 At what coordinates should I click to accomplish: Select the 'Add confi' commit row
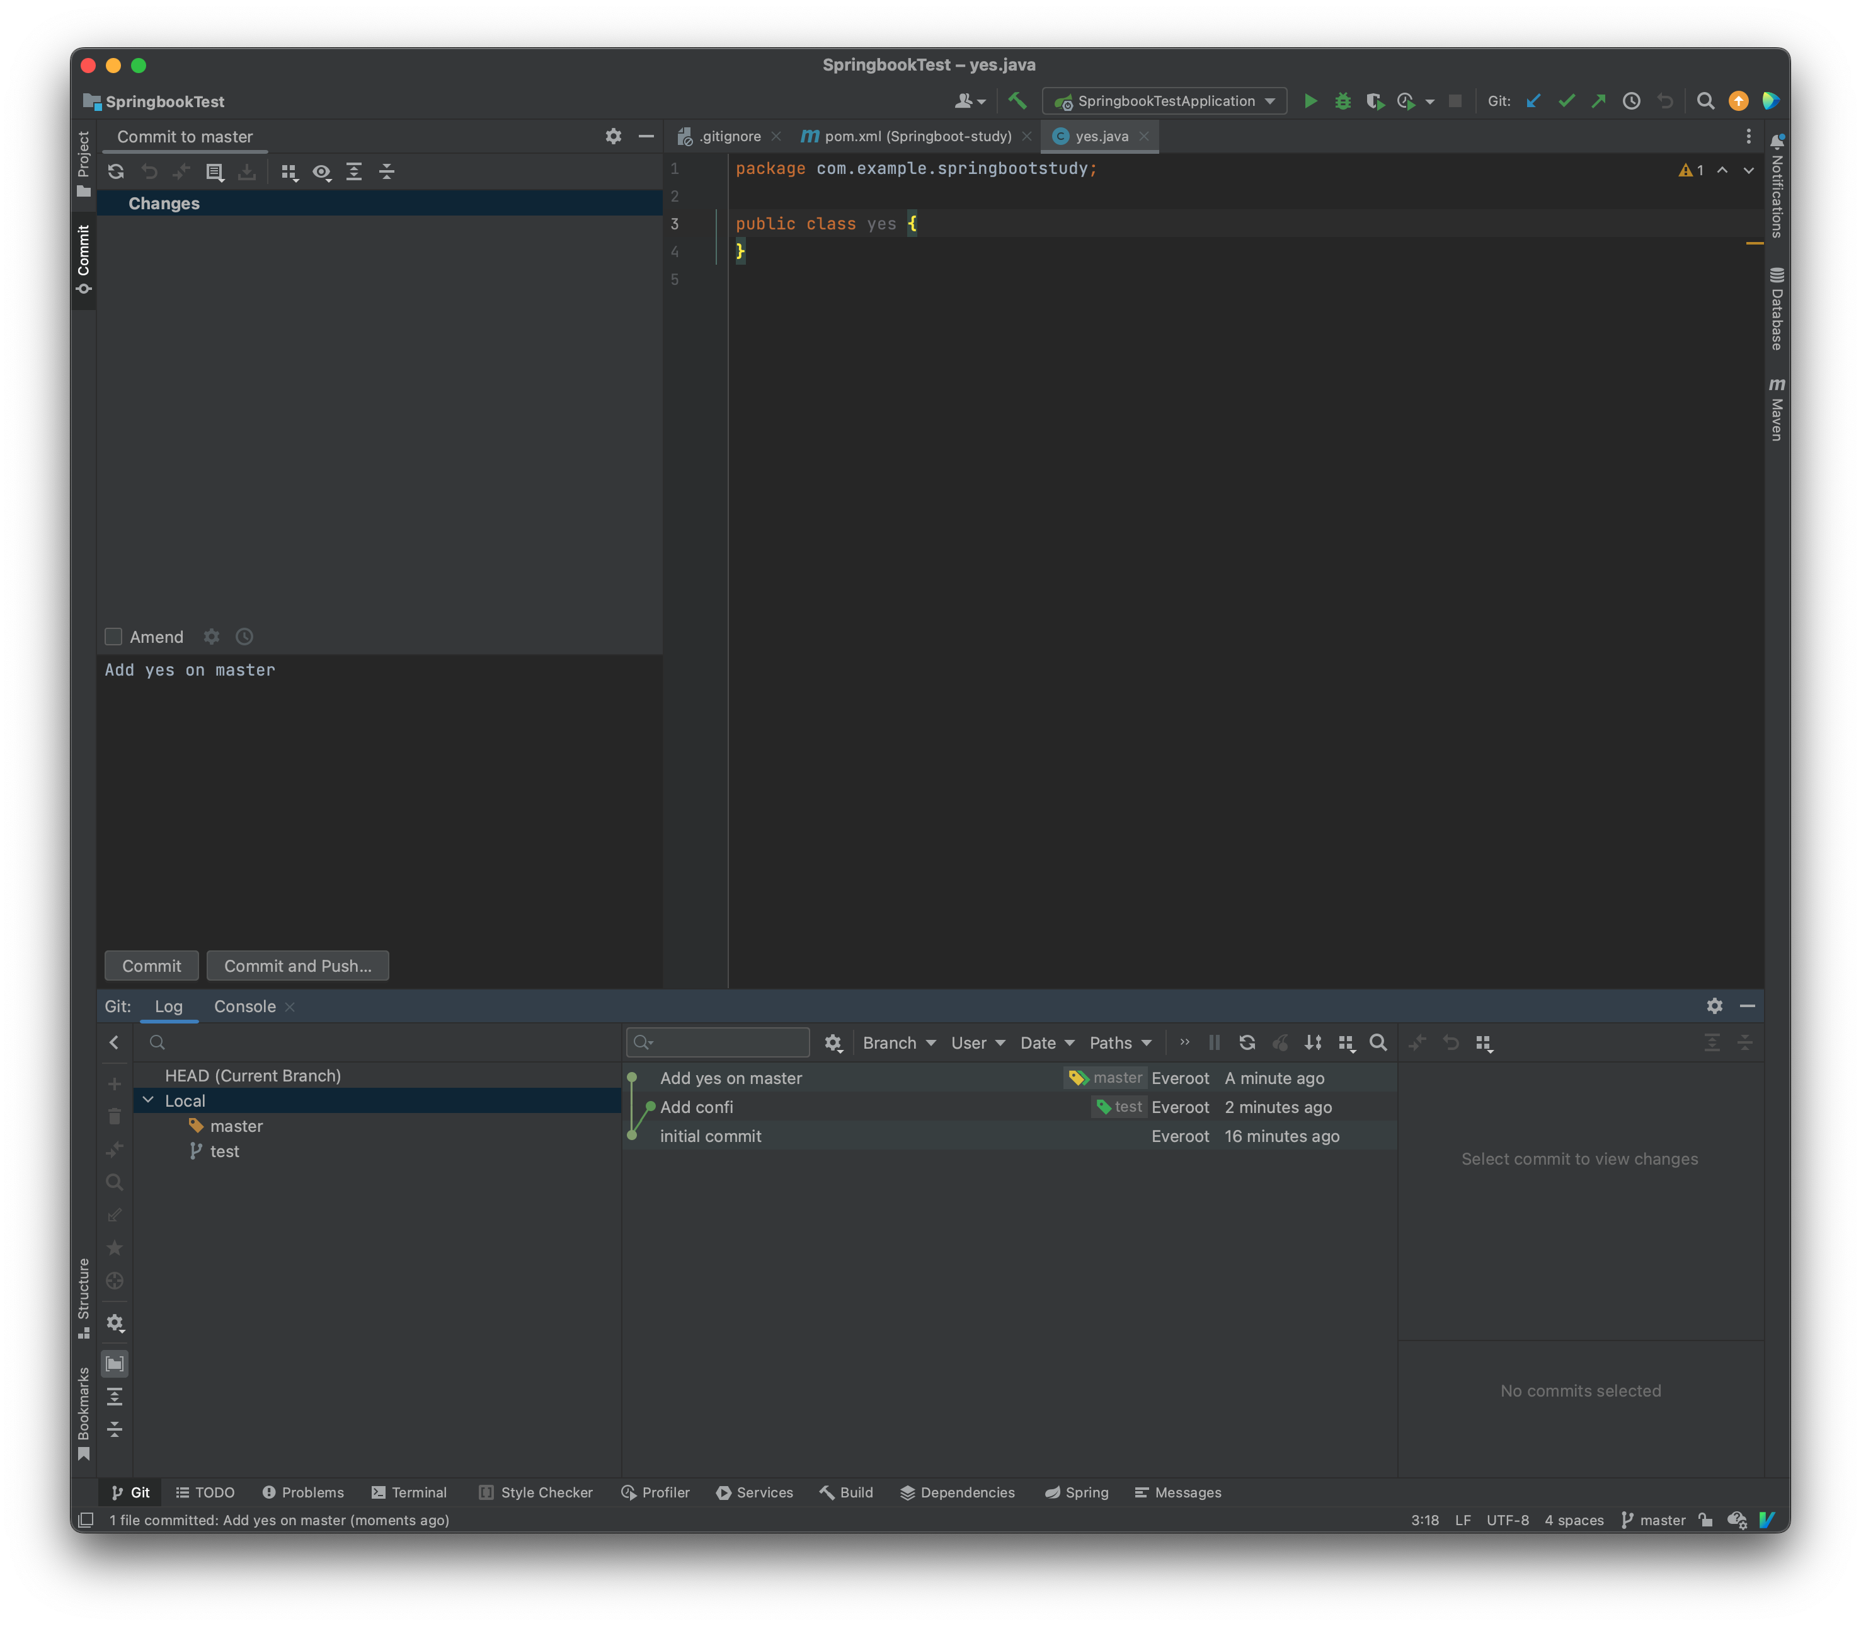point(1009,1107)
